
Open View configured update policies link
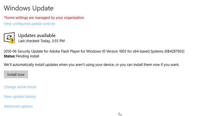(x=29, y=24)
